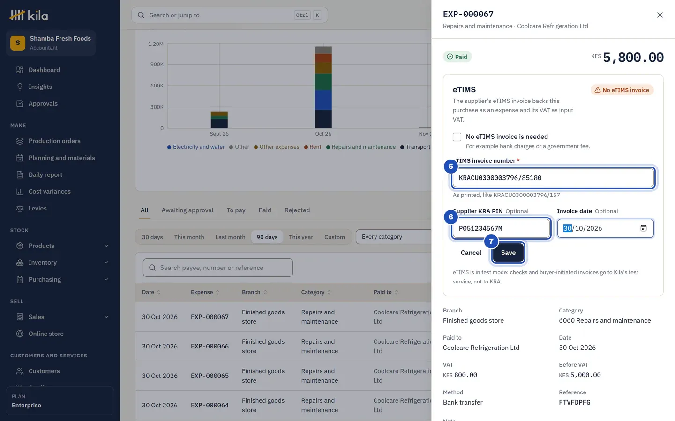Image resolution: width=675 pixels, height=421 pixels.
Task: Click the Supplier KRA PIN field
Action: pos(501,228)
